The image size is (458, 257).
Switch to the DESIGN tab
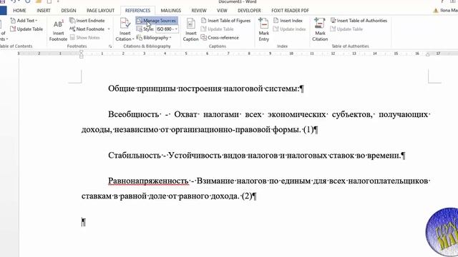tap(69, 11)
